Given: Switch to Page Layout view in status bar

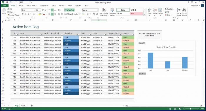Looking at the screenshot, I should click(175, 109).
